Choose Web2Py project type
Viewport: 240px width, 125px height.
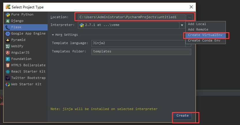point(26,46)
